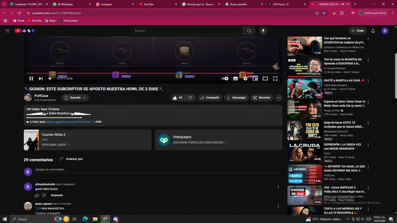Mute the video player volume
Viewport: 397px width, 223px height.
coord(50,79)
